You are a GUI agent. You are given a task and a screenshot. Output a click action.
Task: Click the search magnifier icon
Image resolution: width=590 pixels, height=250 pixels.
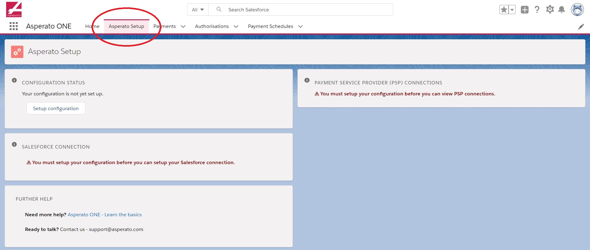coord(219,9)
